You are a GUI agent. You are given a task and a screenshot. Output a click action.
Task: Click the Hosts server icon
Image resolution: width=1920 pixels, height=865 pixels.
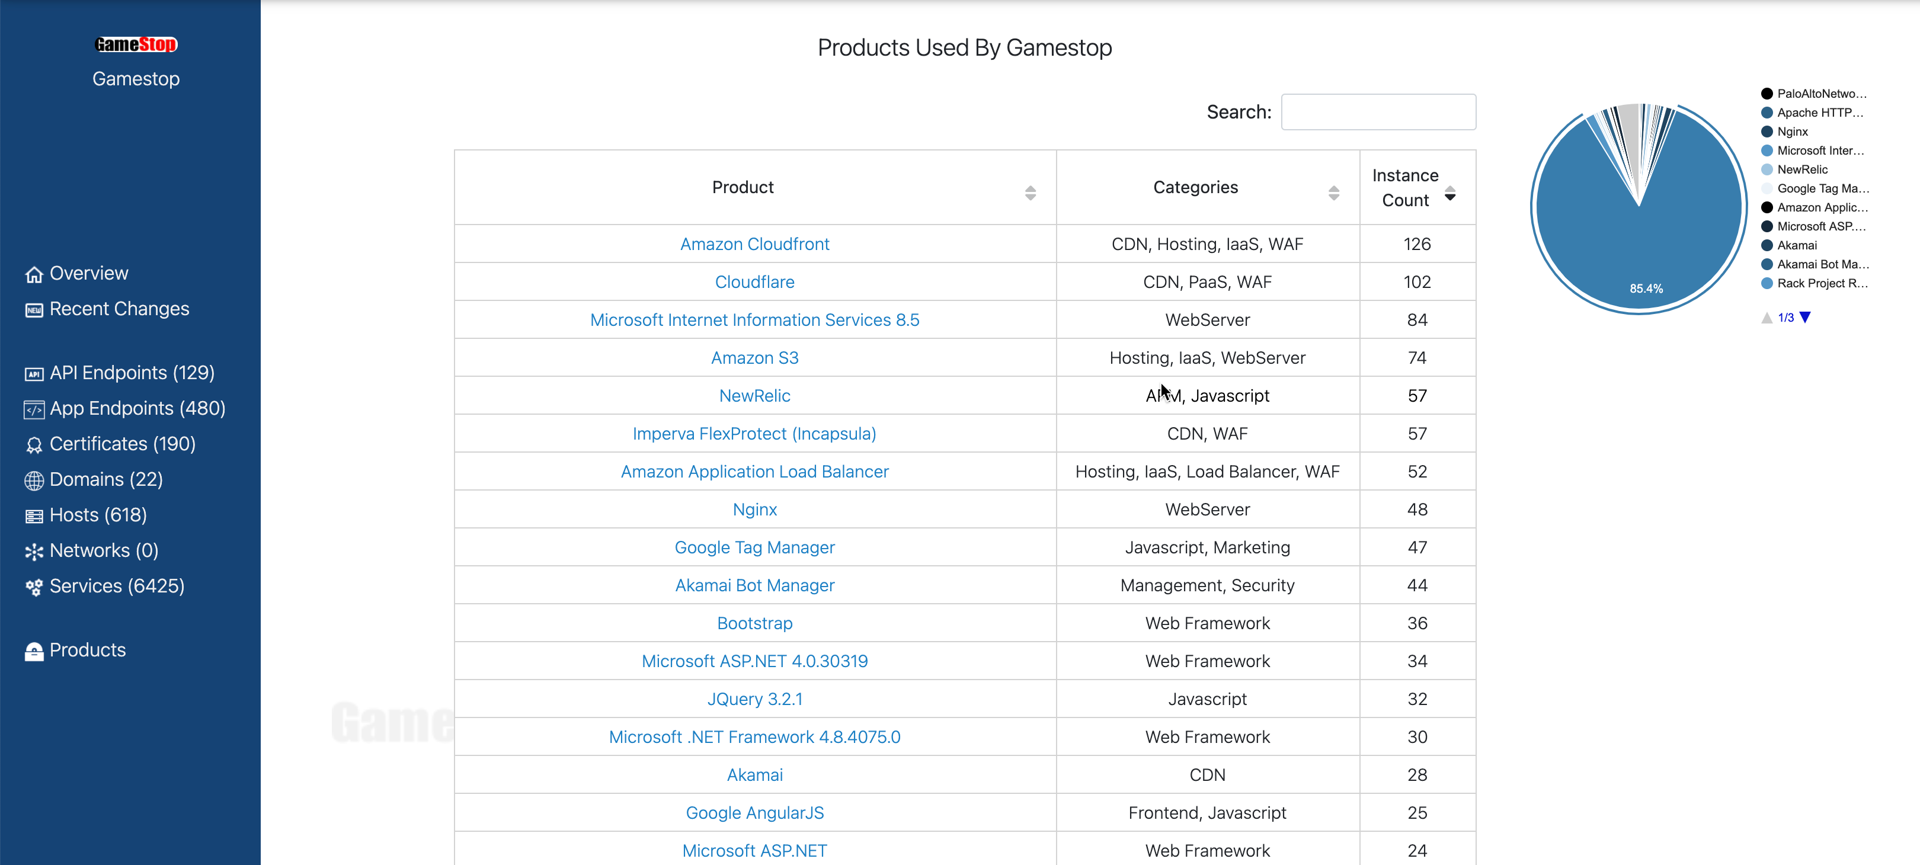pos(34,516)
